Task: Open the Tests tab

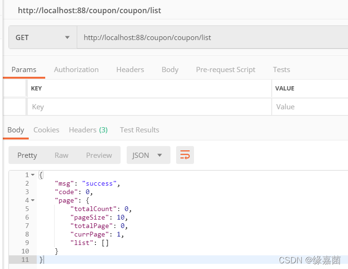Action: (282, 70)
